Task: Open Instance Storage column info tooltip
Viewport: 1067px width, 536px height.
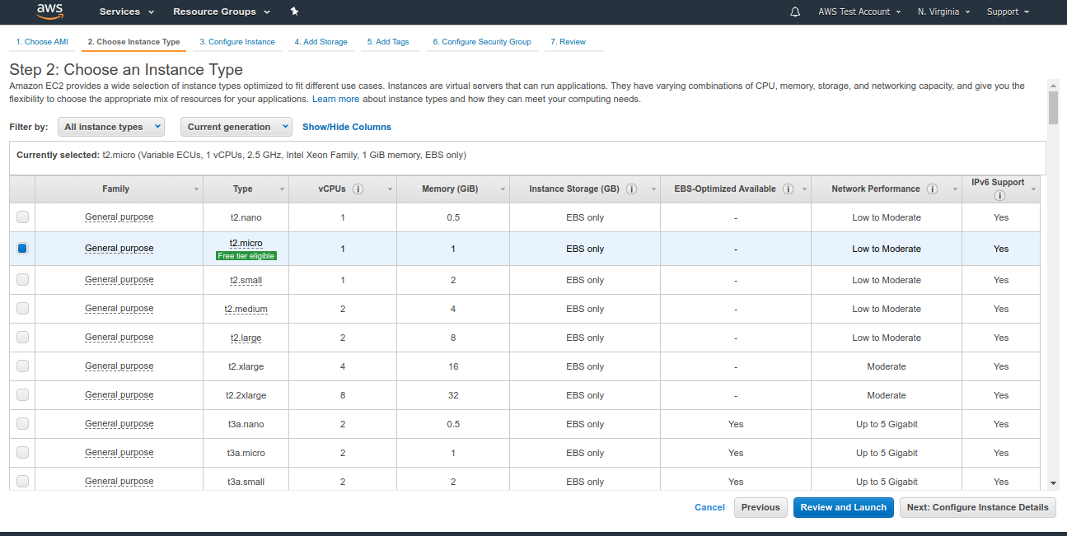Action: pyautogui.click(x=631, y=189)
